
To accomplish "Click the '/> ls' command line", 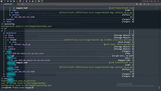I will click(4, 29).
